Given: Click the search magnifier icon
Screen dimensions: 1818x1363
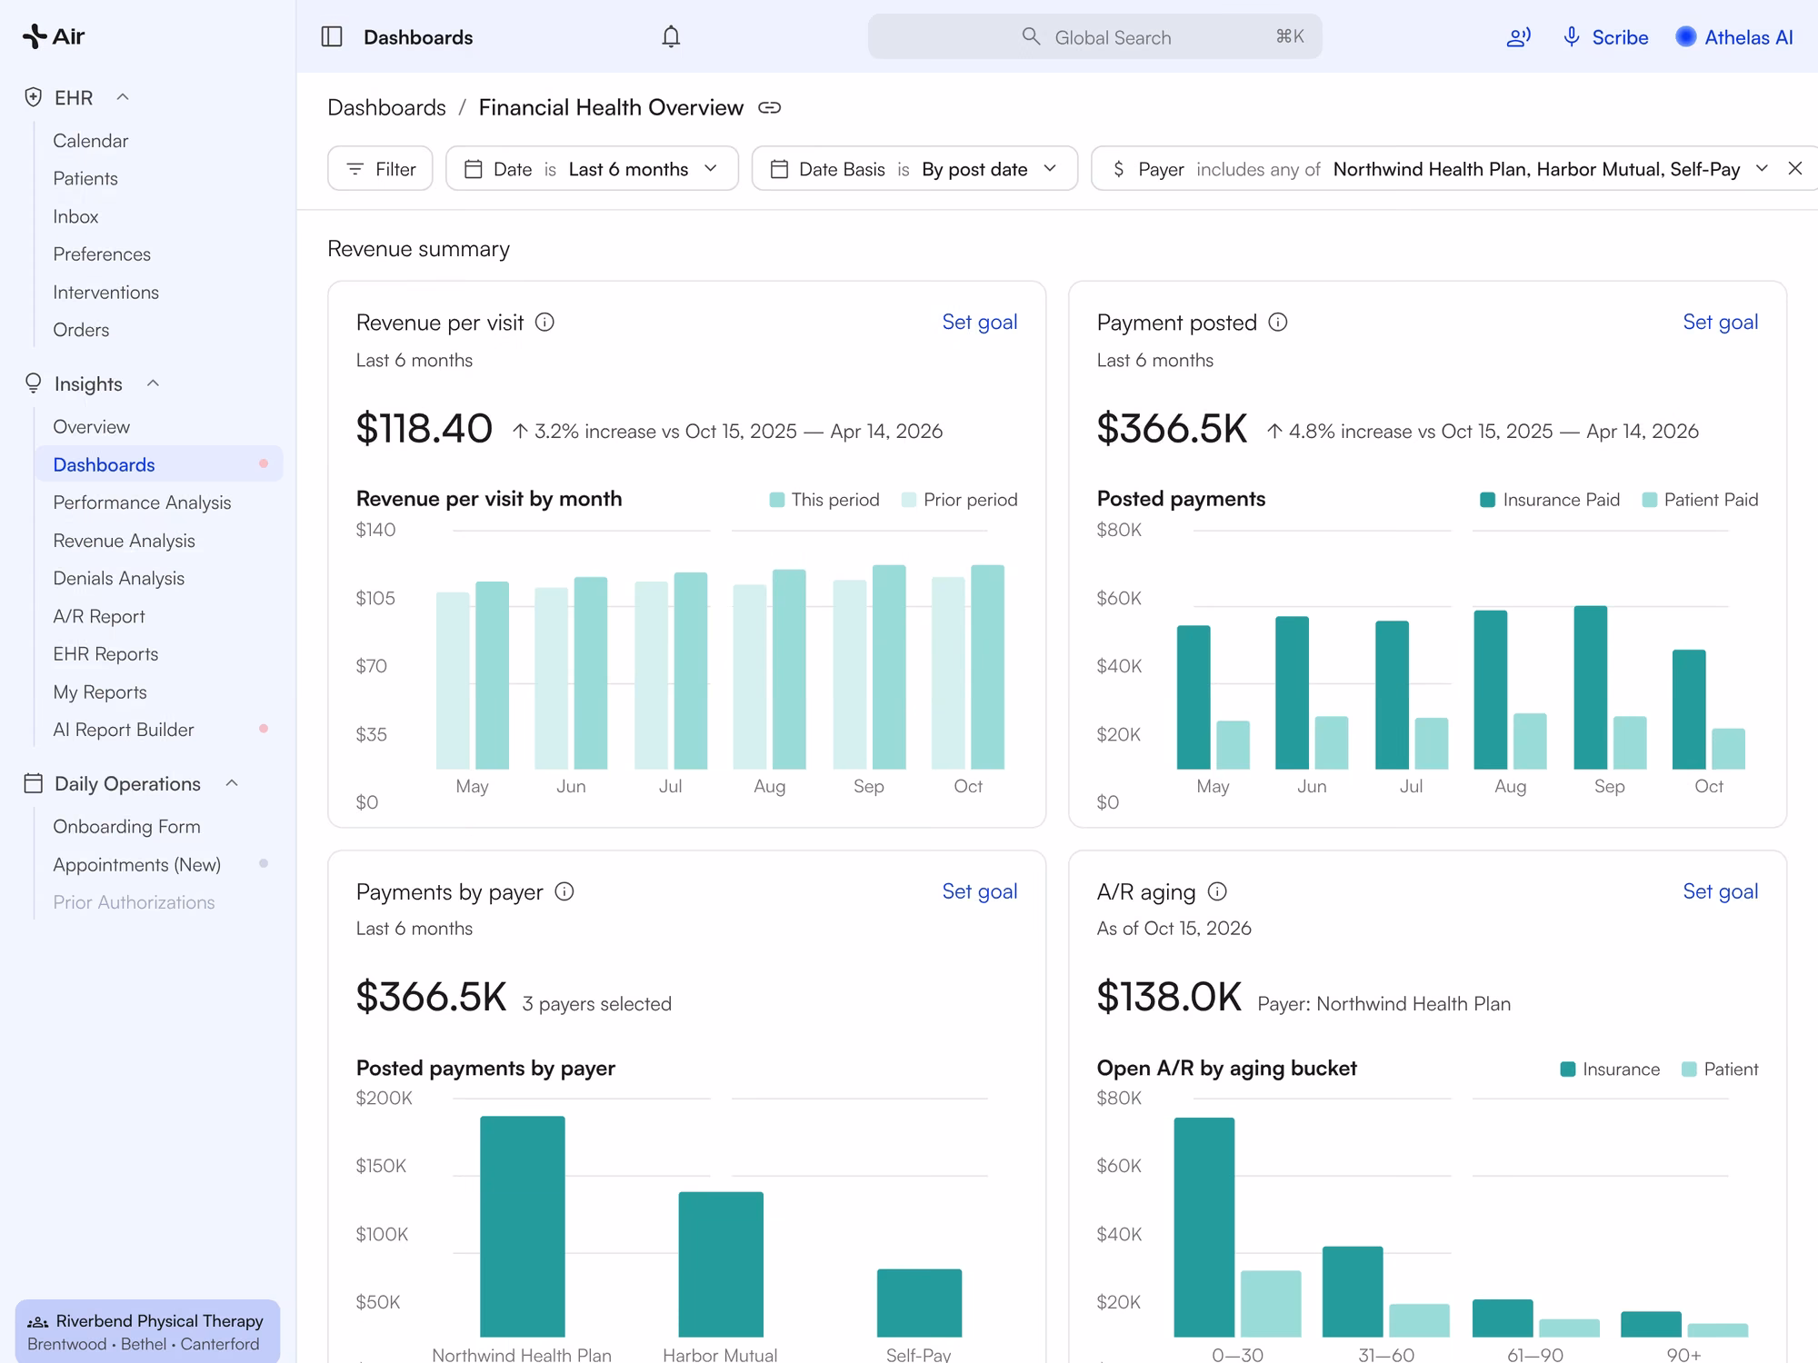Looking at the screenshot, I should tap(1031, 36).
